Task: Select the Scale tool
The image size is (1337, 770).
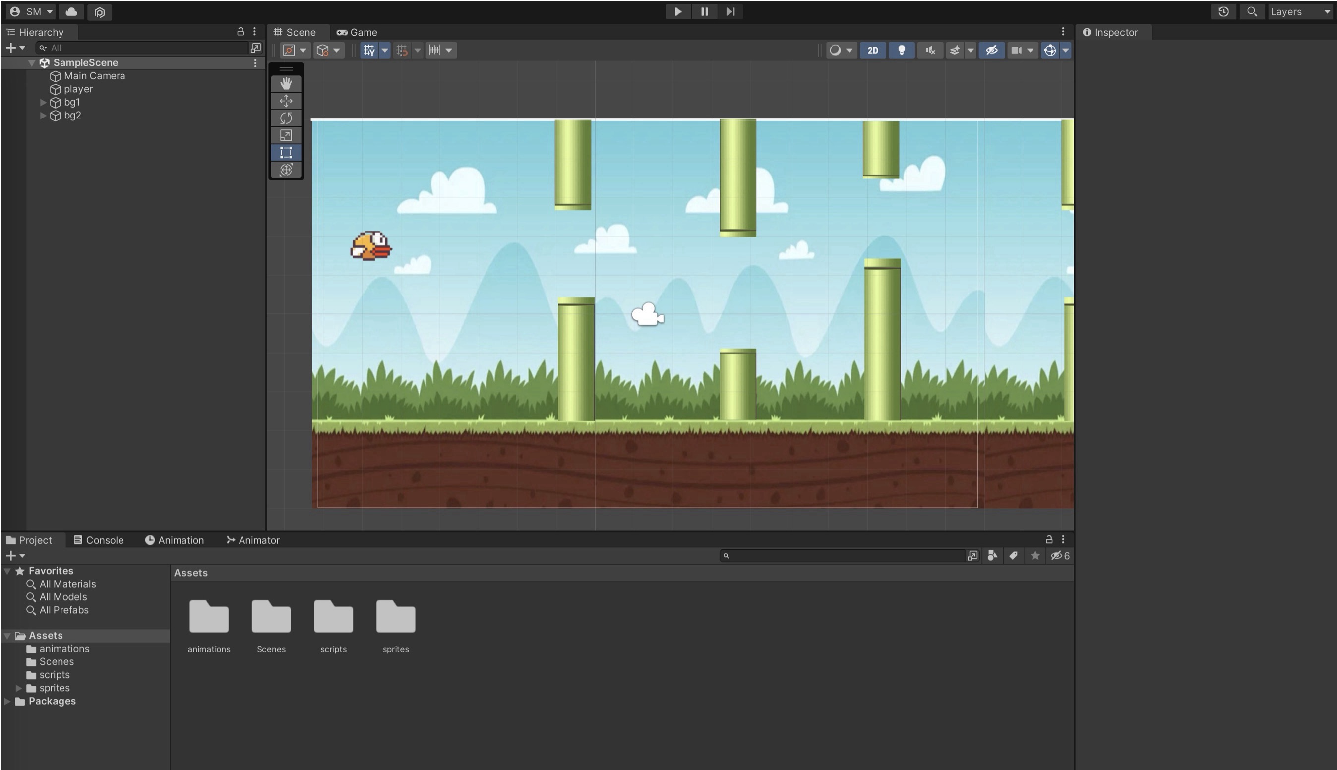Action: (286, 135)
